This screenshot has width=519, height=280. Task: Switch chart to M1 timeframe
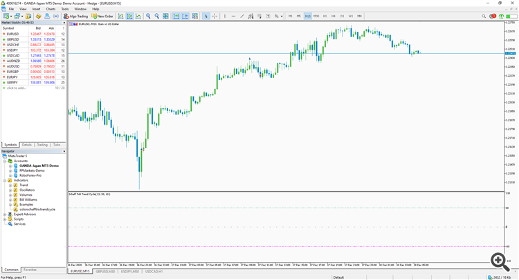290,16
